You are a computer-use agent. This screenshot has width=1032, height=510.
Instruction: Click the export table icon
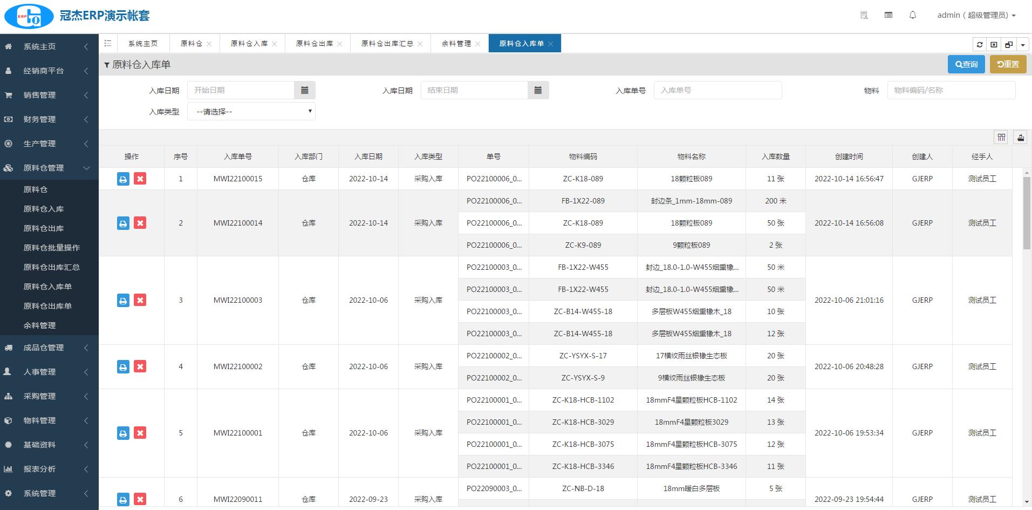pyautogui.click(x=1020, y=138)
